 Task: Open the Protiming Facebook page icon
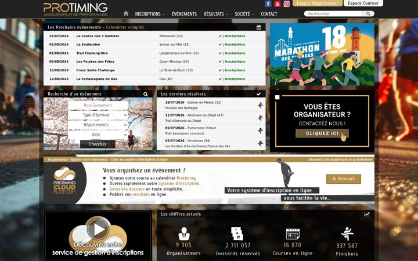point(268,3)
